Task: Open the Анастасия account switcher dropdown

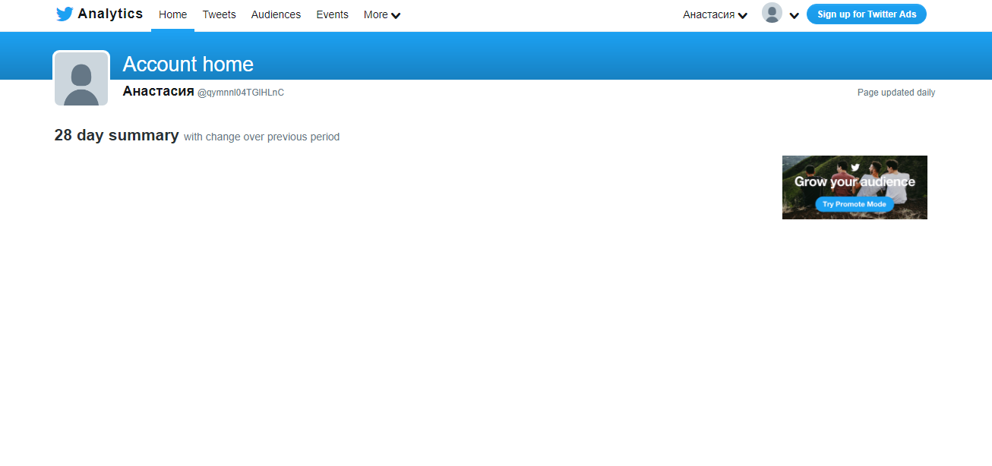Action: point(715,14)
